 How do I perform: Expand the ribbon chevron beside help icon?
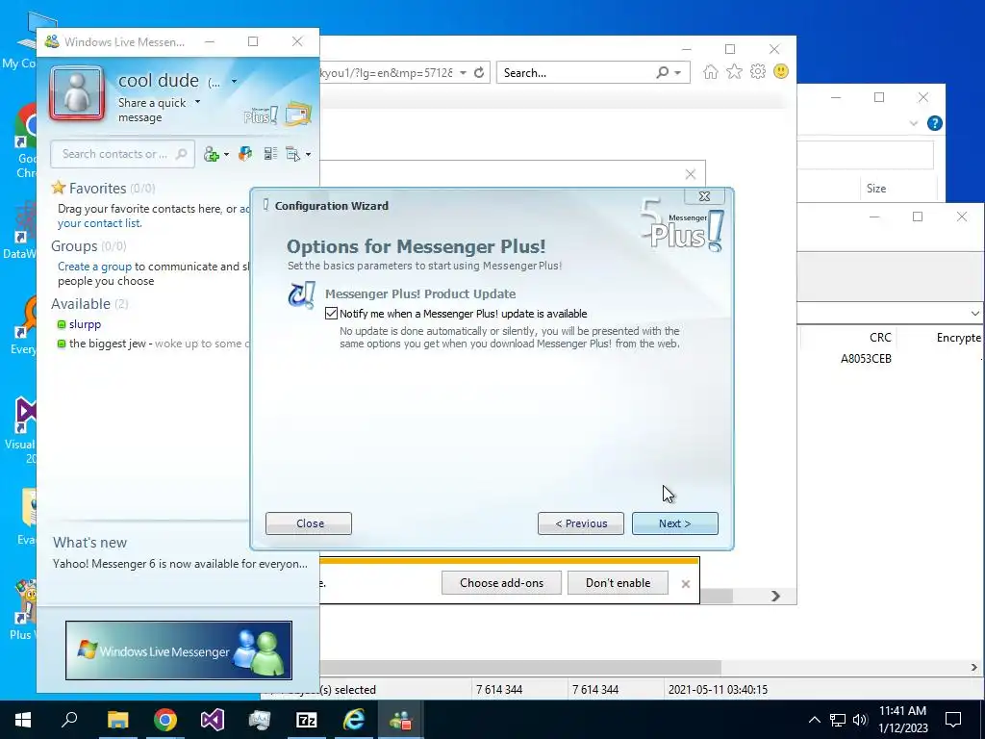click(914, 124)
